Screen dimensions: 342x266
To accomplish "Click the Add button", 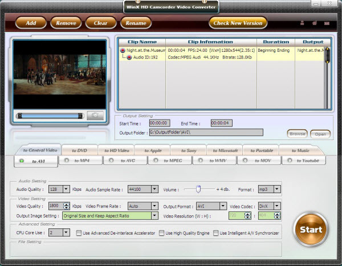I will pyautogui.click(x=31, y=23).
